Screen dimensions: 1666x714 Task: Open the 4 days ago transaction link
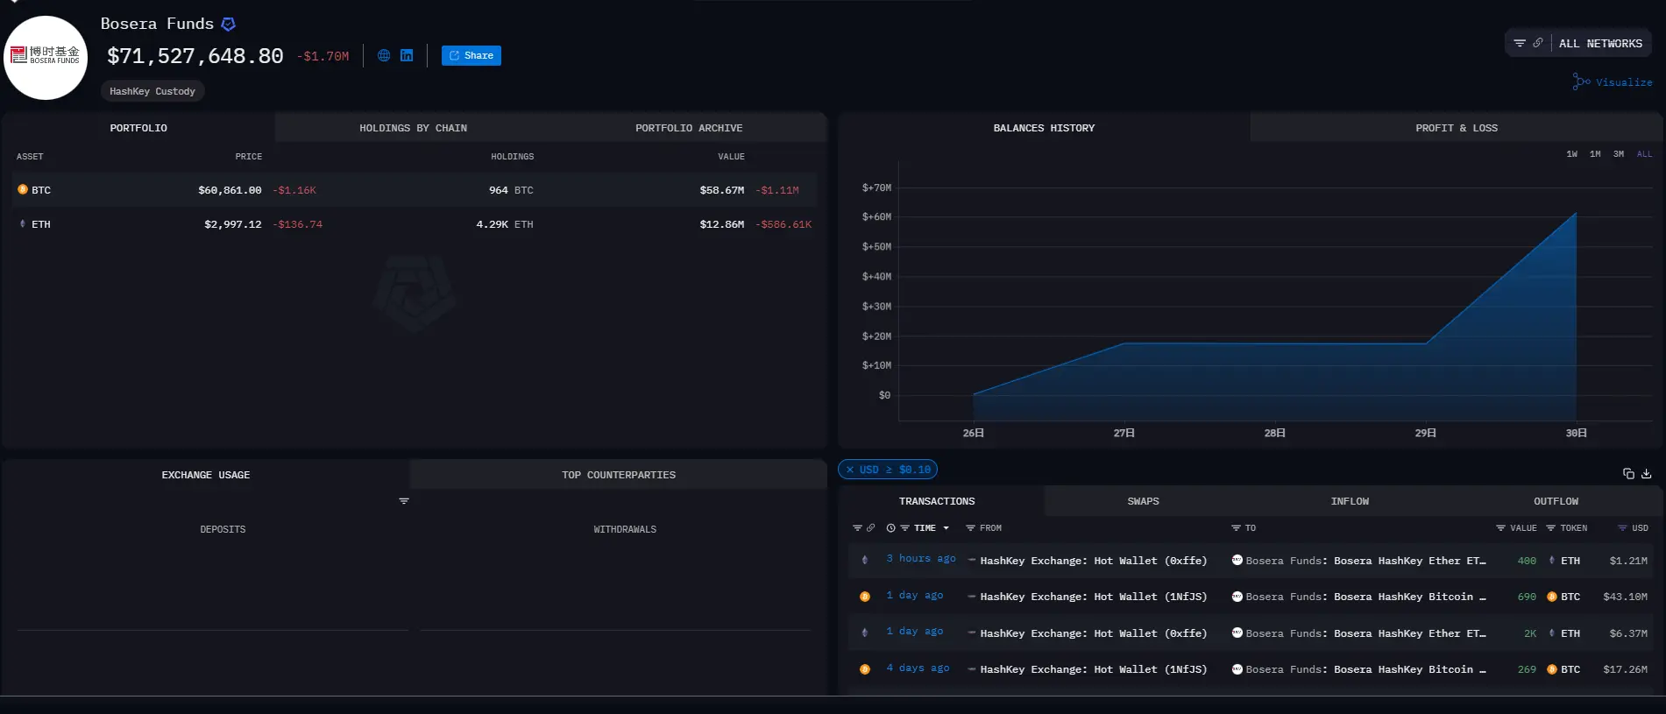[x=917, y=668]
